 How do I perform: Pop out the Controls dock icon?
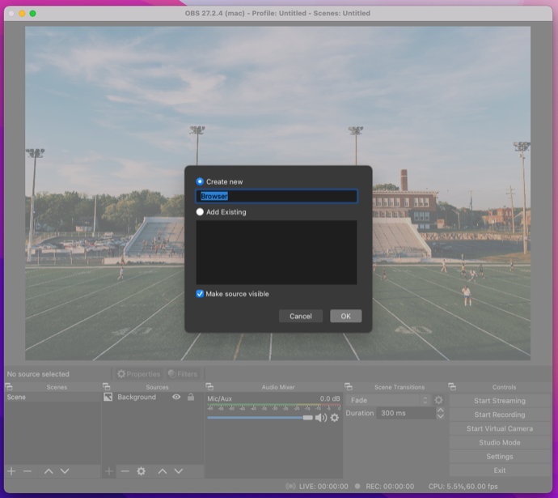(452, 386)
